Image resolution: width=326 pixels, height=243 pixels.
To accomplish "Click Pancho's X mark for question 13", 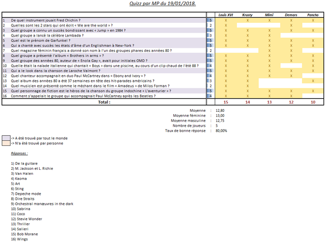I will (x=313, y=81).
